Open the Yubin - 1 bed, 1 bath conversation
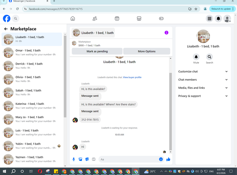Image resolution: width=237 pixels, height=175 pixels. (32, 146)
